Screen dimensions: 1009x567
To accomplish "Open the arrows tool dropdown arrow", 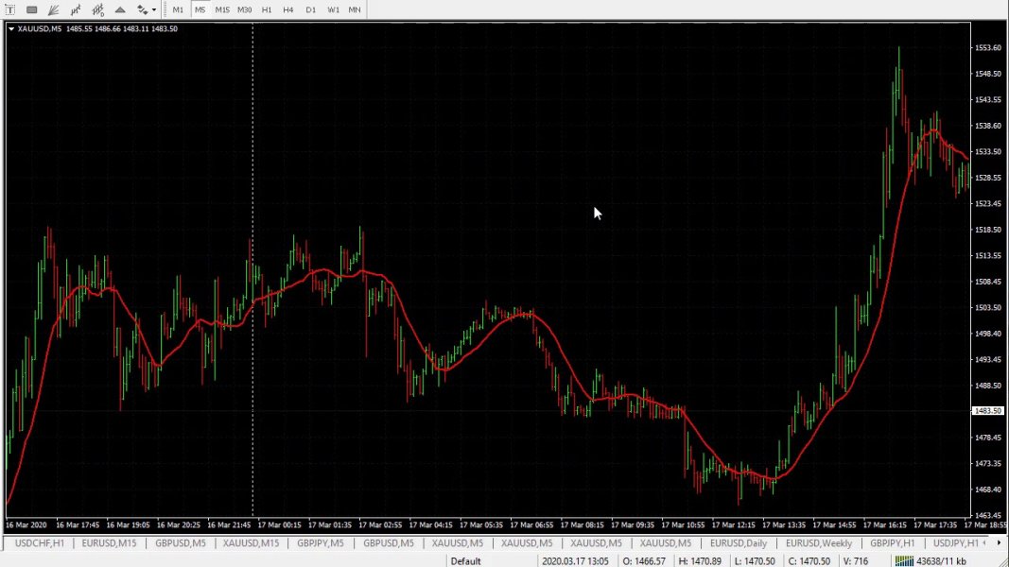I will click(154, 10).
